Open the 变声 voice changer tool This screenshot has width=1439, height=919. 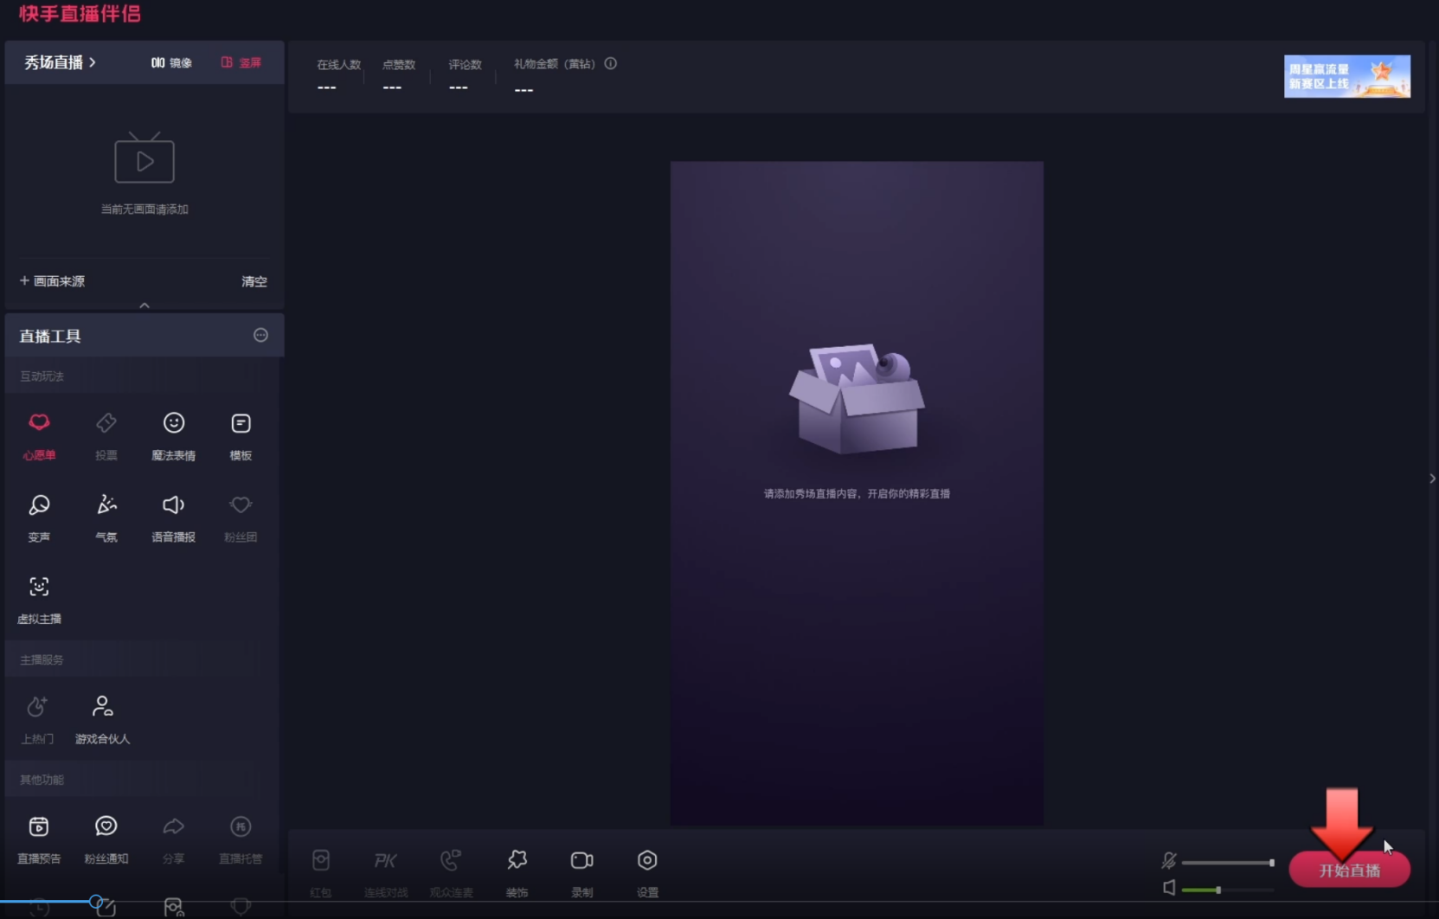(39, 517)
